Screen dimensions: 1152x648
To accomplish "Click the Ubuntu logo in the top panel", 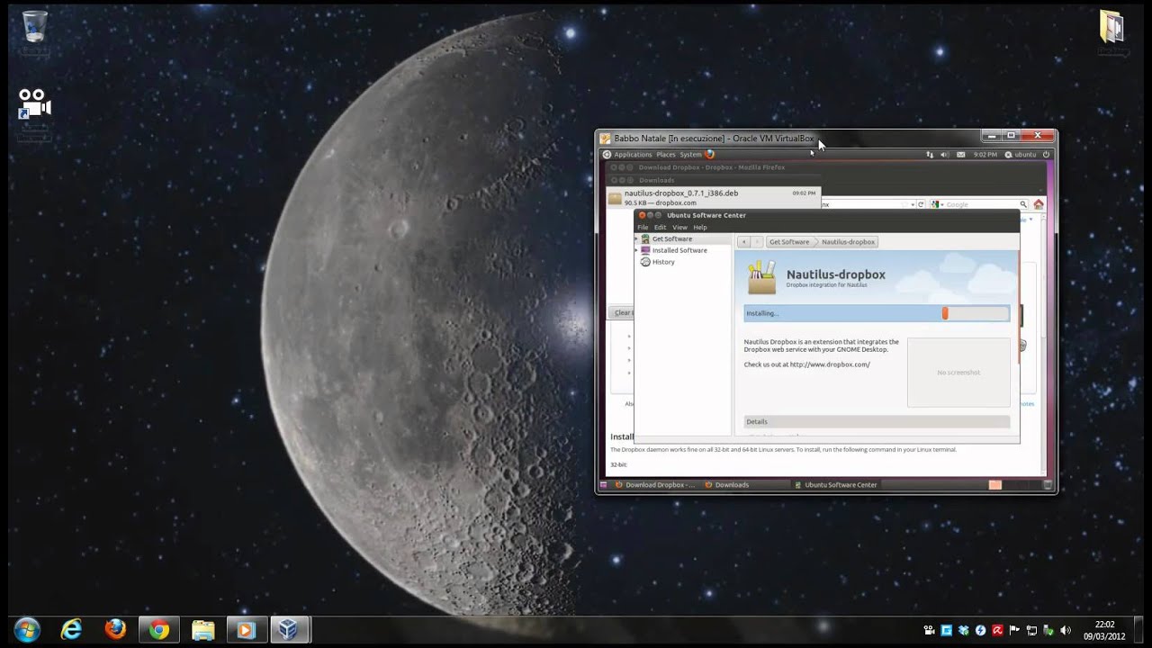I will (607, 154).
